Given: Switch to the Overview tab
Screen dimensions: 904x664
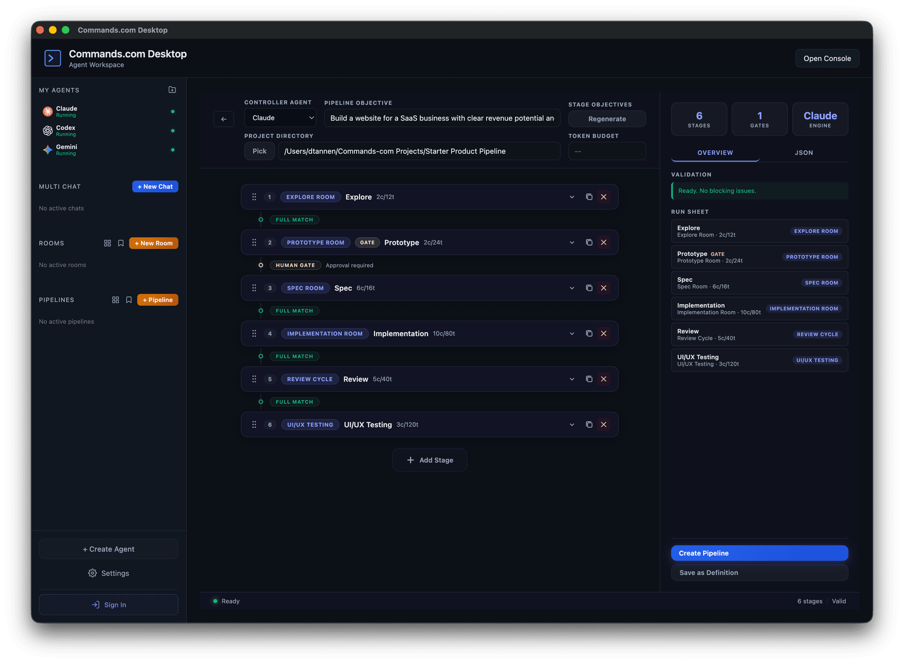Looking at the screenshot, I should click(x=715, y=153).
